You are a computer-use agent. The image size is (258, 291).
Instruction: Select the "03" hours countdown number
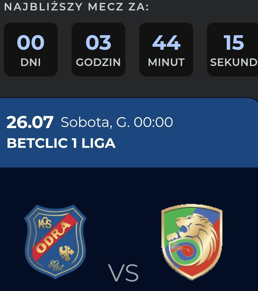pos(98,43)
